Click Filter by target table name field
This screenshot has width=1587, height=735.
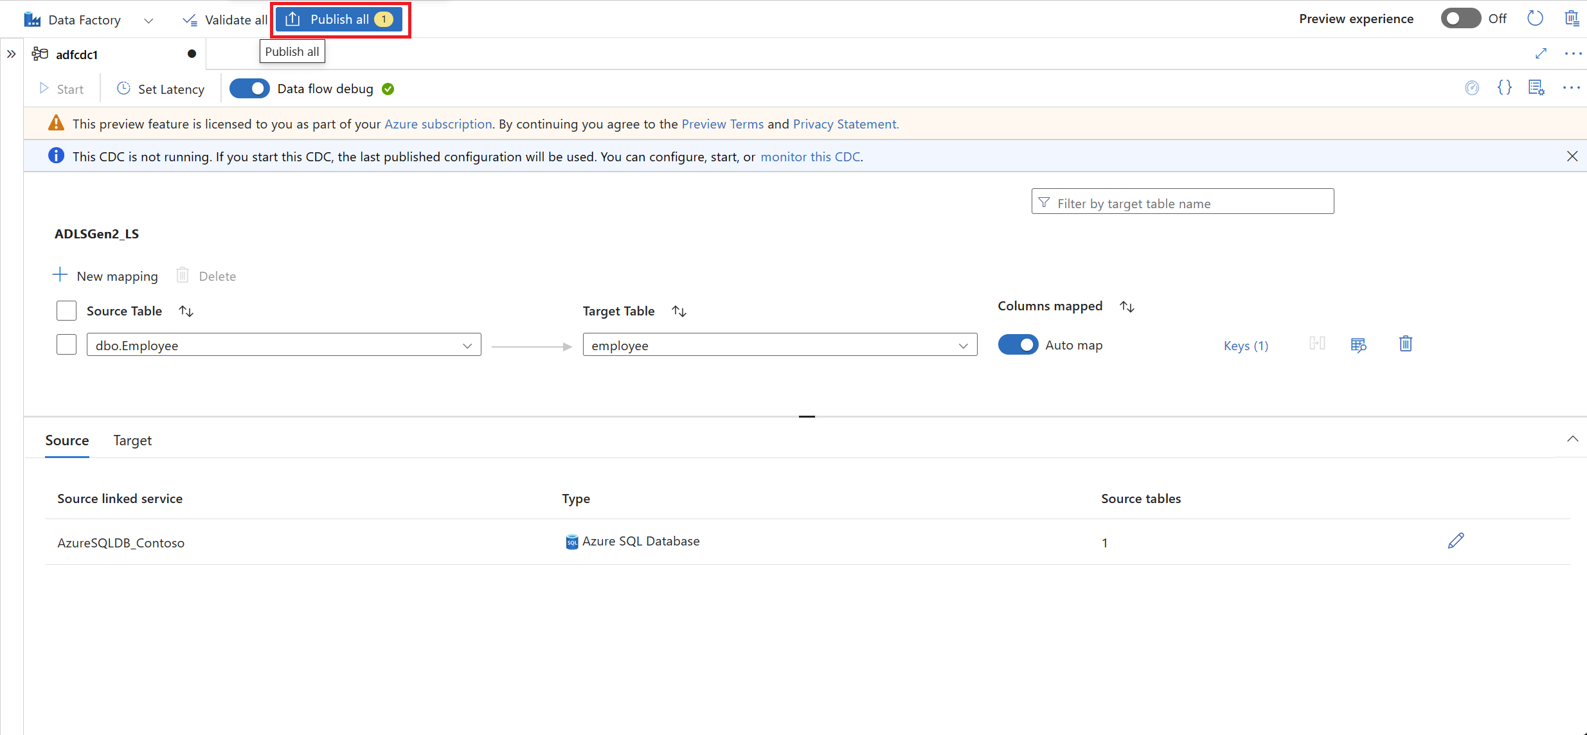click(x=1183, y=203)
